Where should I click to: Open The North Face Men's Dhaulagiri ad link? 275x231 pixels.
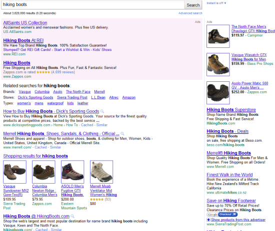click(253, 29)
